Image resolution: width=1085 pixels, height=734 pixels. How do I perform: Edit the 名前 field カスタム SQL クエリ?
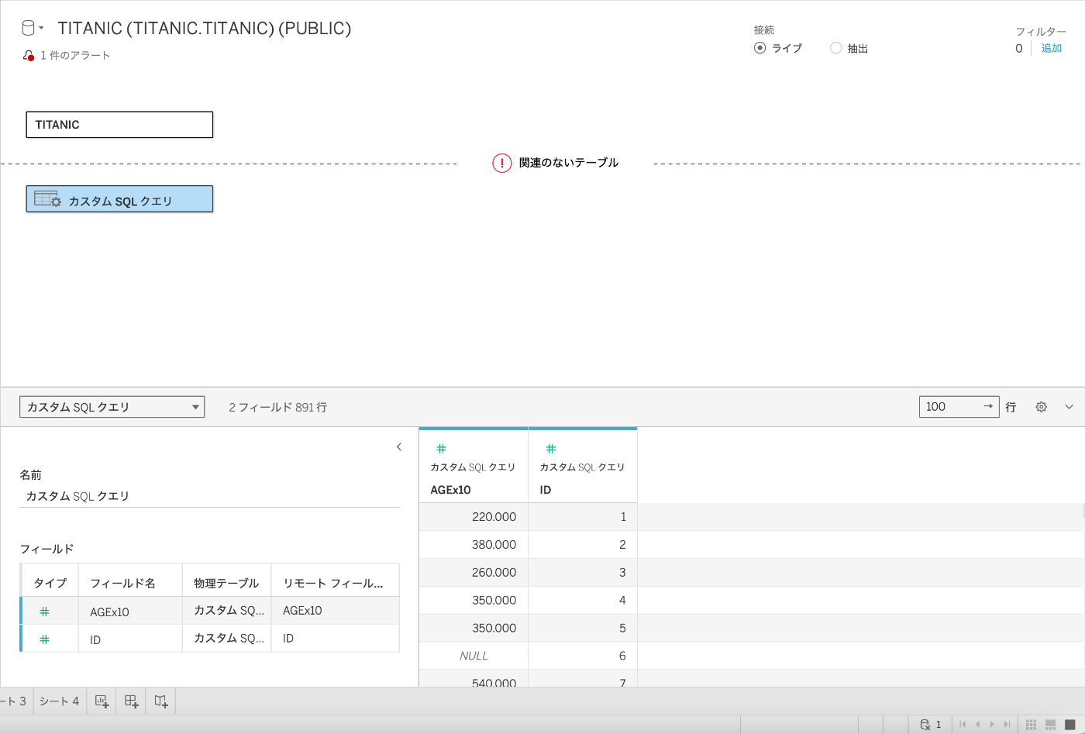pos(209,496)
